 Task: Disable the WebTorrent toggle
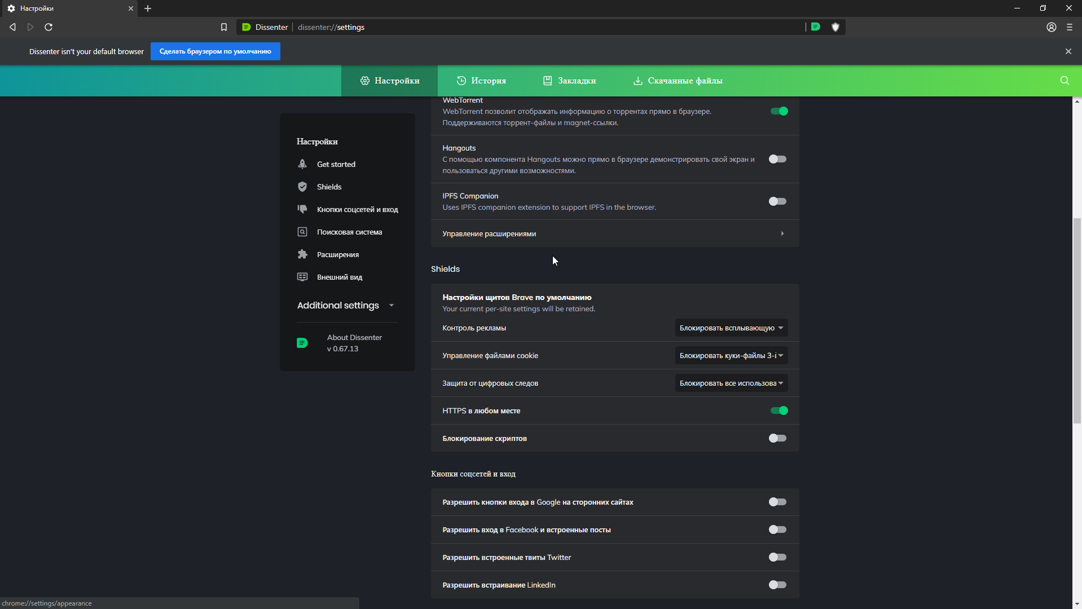pyautogui.click(x=779, y=111)
